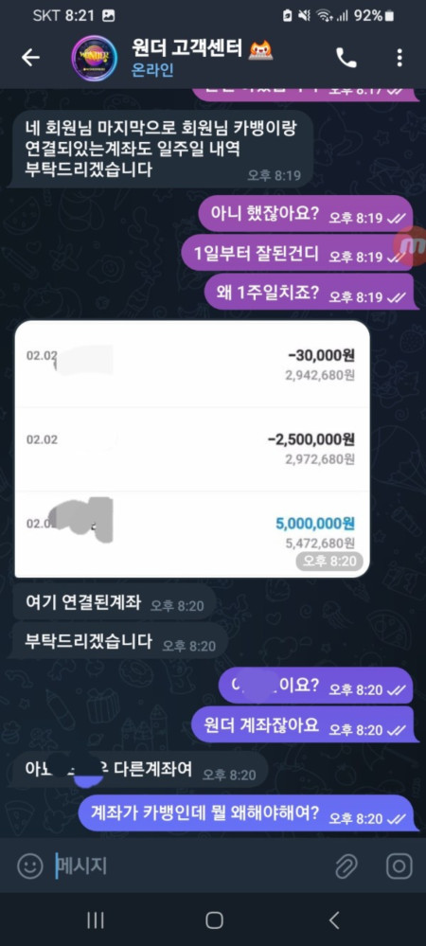The height and width of the screenshot is (946, 426).
Task: Select the '부탁드리겠습니다' message at 8:20
Action: pyautogui.click(x=120, y=641)
